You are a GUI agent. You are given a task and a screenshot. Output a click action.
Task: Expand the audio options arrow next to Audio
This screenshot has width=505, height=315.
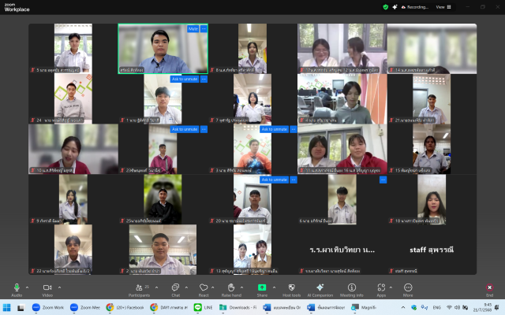(x=28, y=287)
